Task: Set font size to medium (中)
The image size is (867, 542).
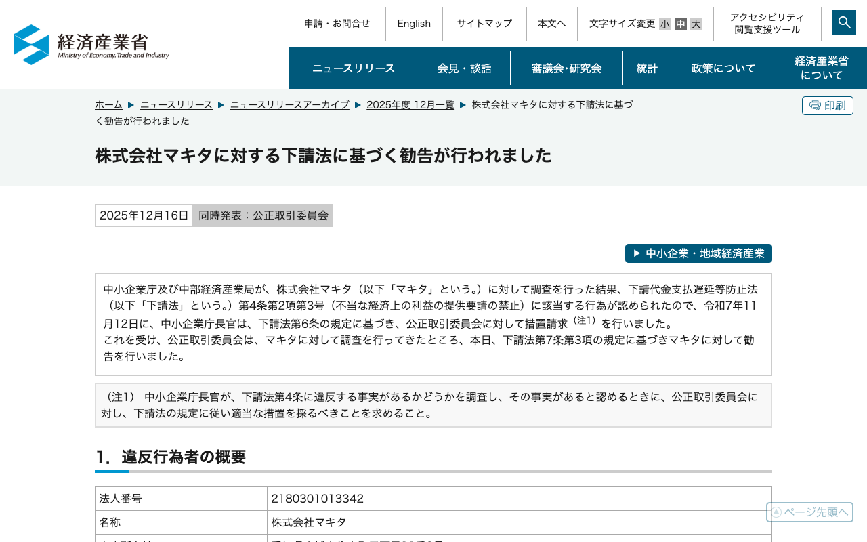Action: tap(681, 24)
